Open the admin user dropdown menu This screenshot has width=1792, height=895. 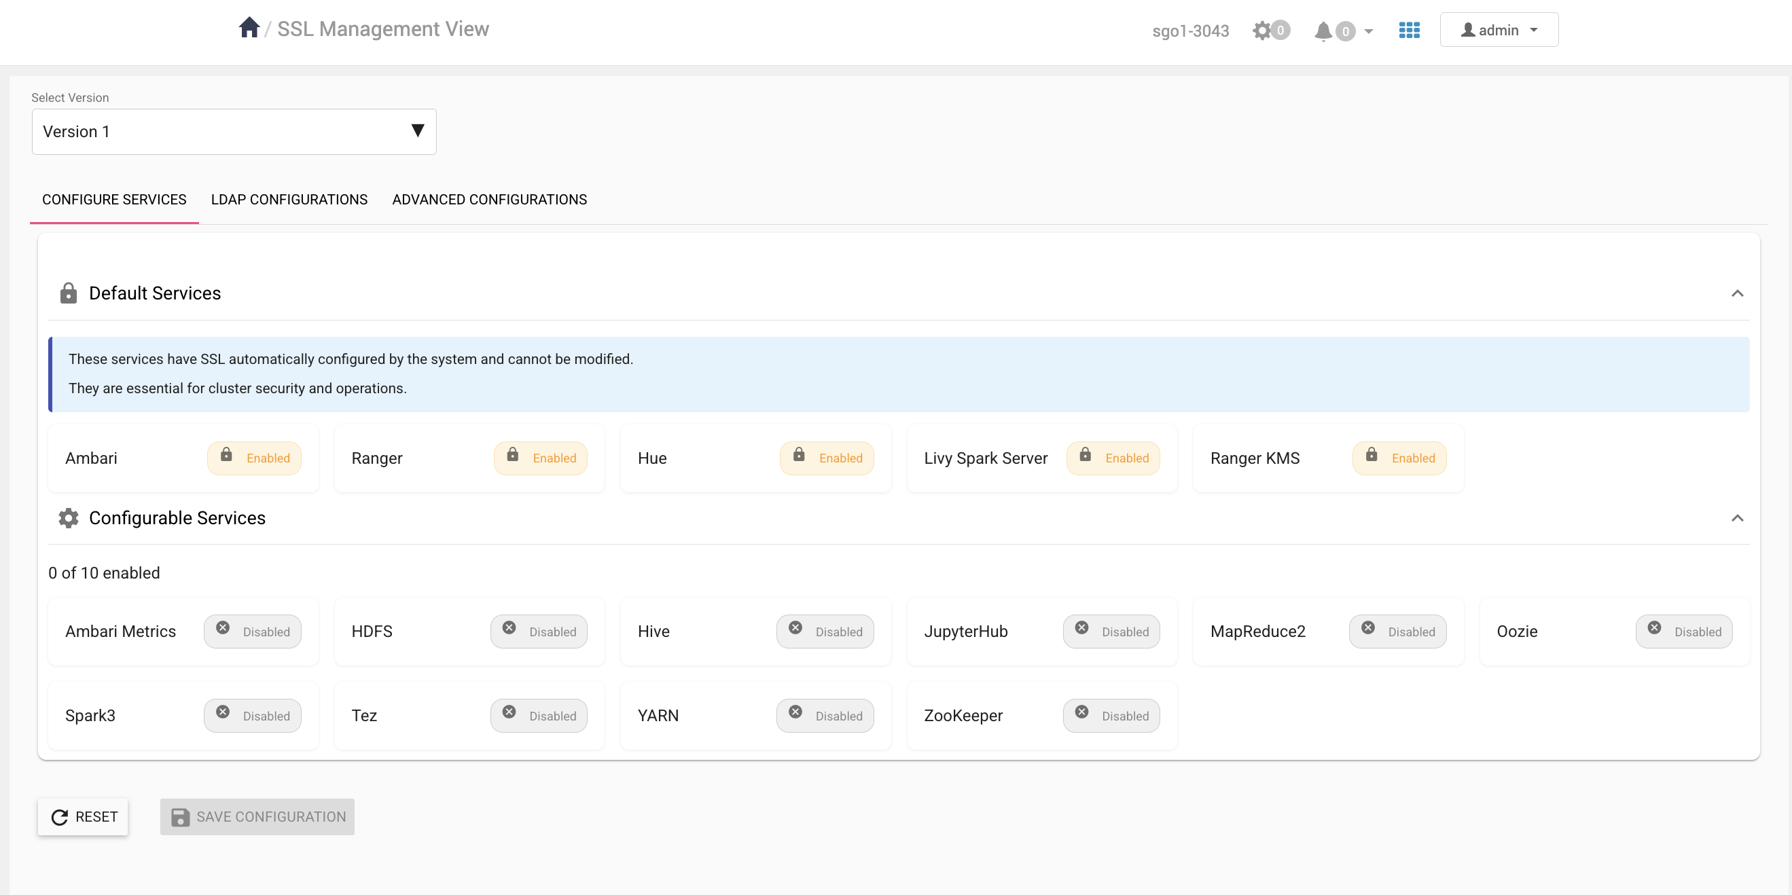pos(1499,30)
